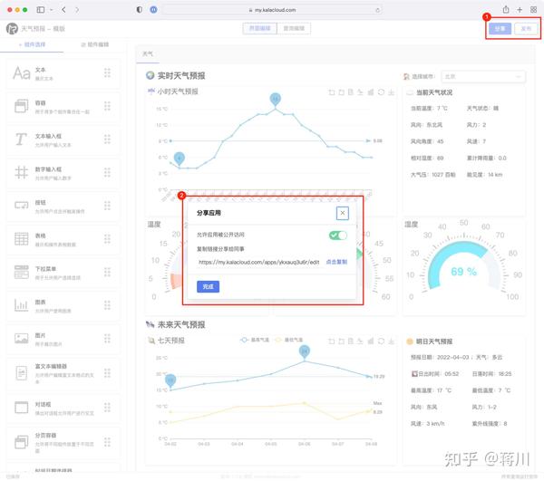Open the 选择城市 city dropdown
Screen dimensions: 544x481
tap(483, 77)
